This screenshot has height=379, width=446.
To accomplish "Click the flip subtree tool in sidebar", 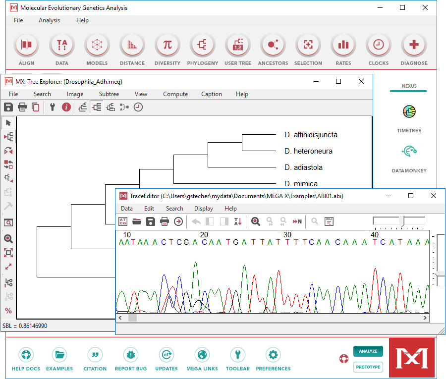I will 8,151.
